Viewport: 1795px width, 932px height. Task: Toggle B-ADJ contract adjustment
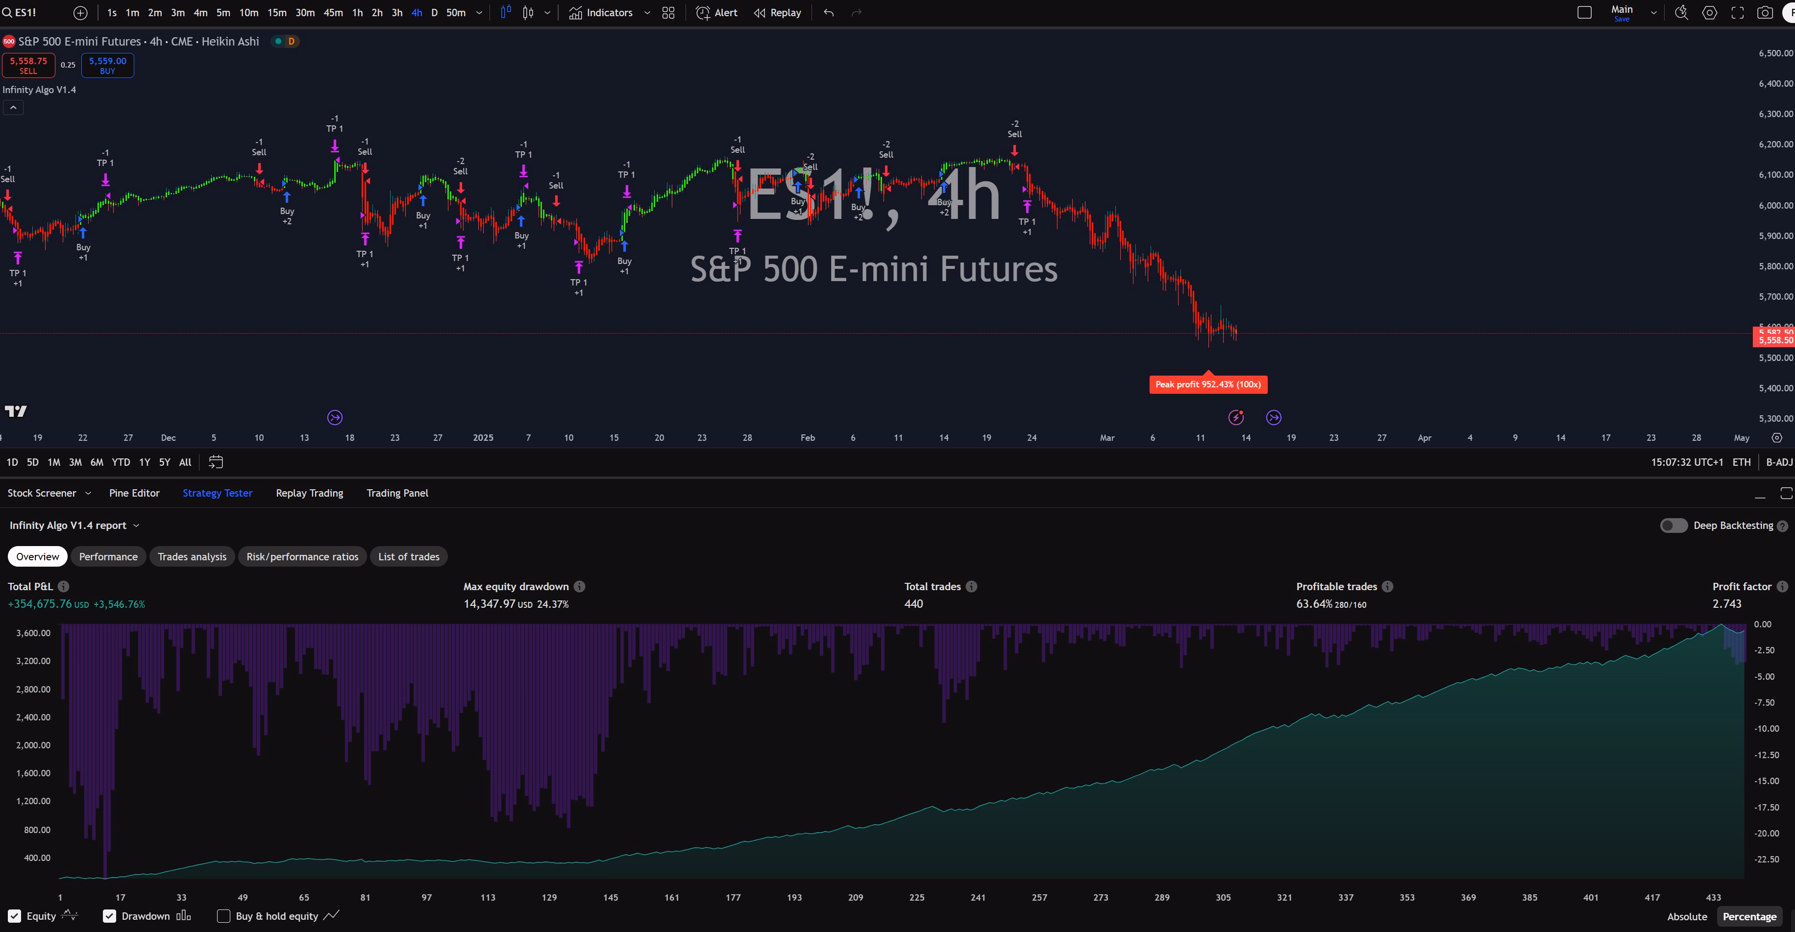point(1779,462)
